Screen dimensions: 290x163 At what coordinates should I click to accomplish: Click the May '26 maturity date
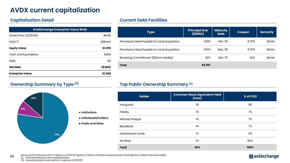click(x=223, y=50)
